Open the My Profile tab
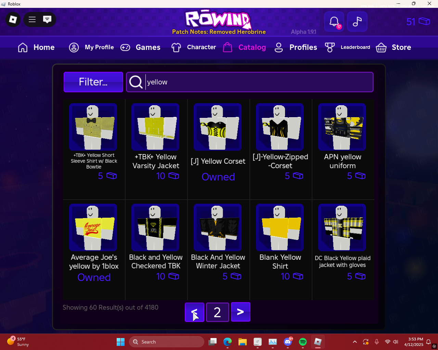Screen dimensions: 438x350 coord(91,47)
